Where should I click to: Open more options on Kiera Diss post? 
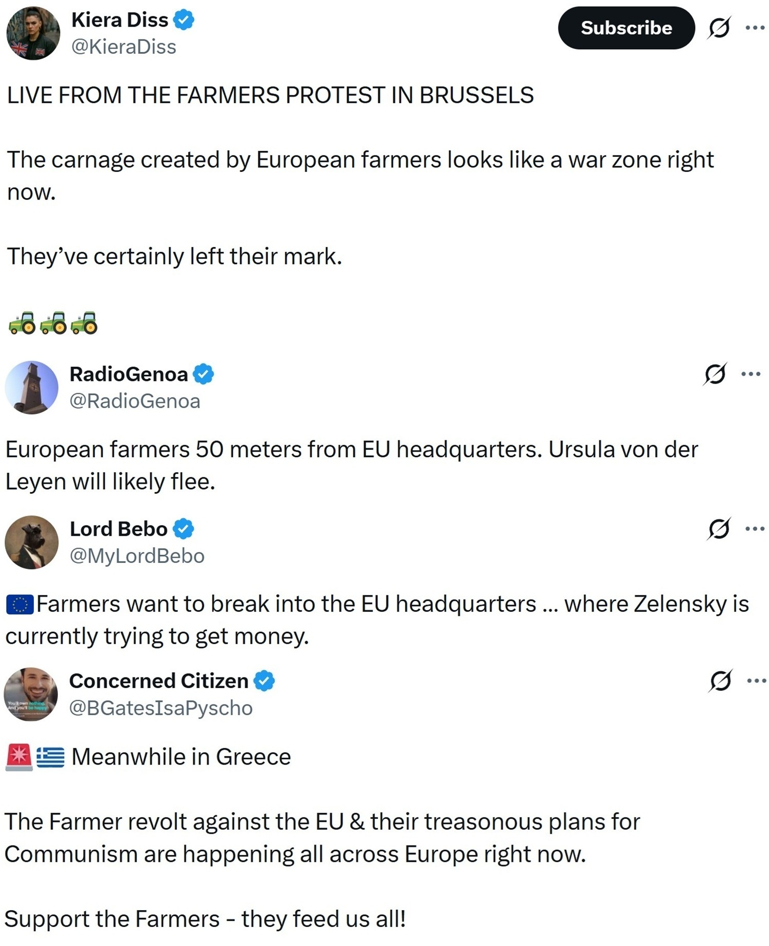coord(755,28)
